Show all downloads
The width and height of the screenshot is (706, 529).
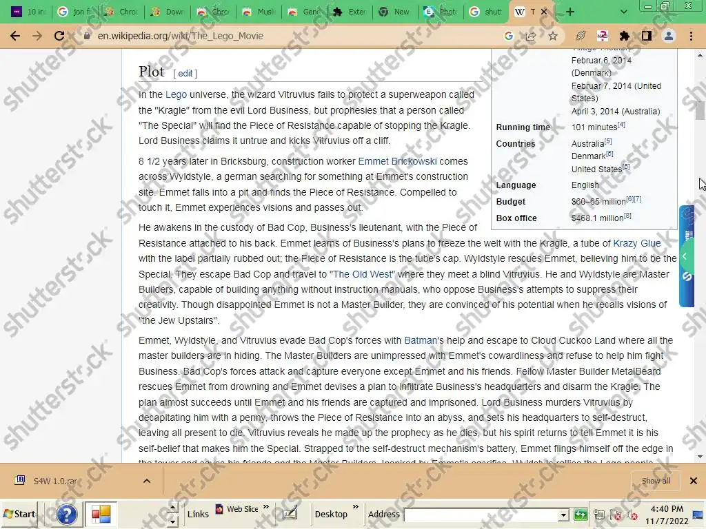[x=656, y=481]
